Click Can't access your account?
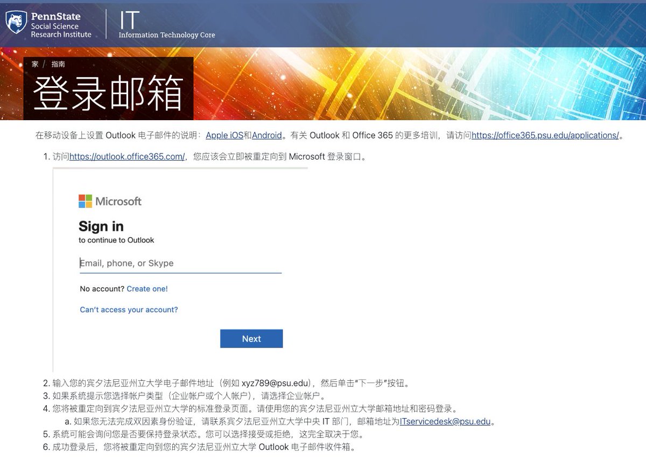The image size is (646, 459). point(129,310)
